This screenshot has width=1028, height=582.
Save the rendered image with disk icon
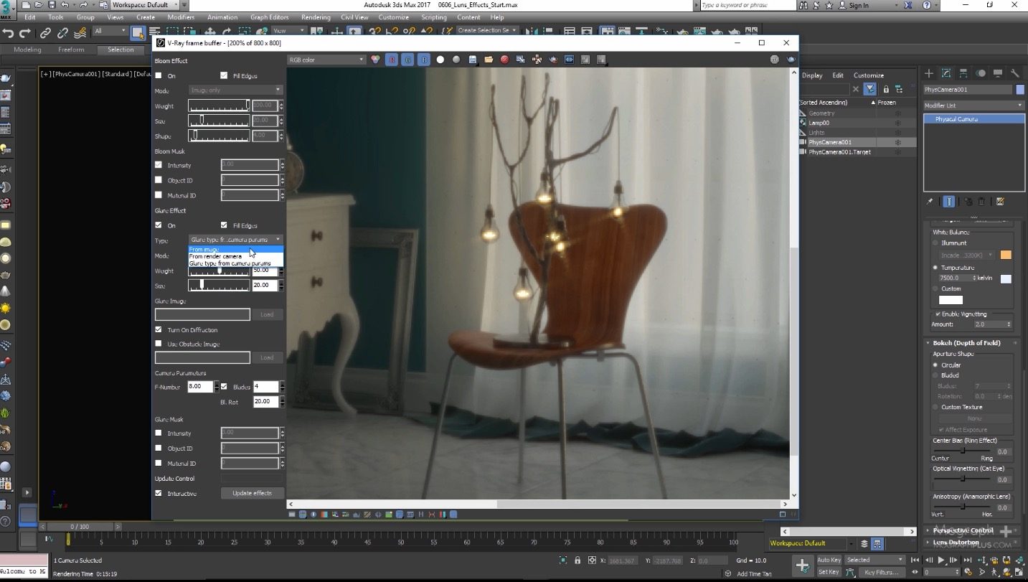pos(473,60)
